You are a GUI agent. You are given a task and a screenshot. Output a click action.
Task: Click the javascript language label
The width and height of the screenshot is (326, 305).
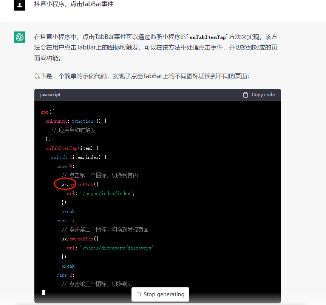[50, 95]
